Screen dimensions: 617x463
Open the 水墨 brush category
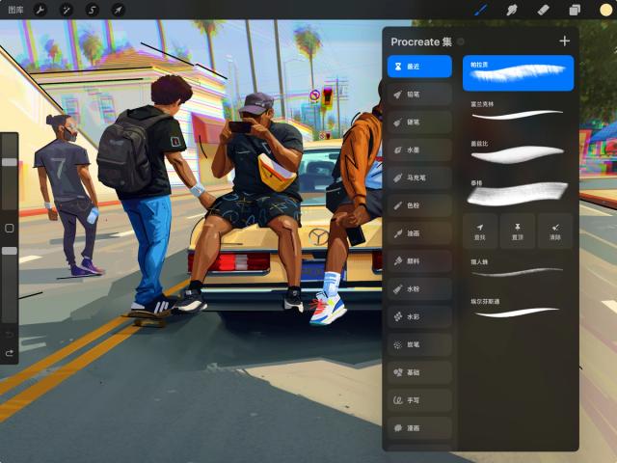[419, 150]
